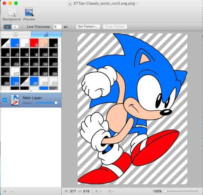Click the Set Pattern... button

point(88,27)
